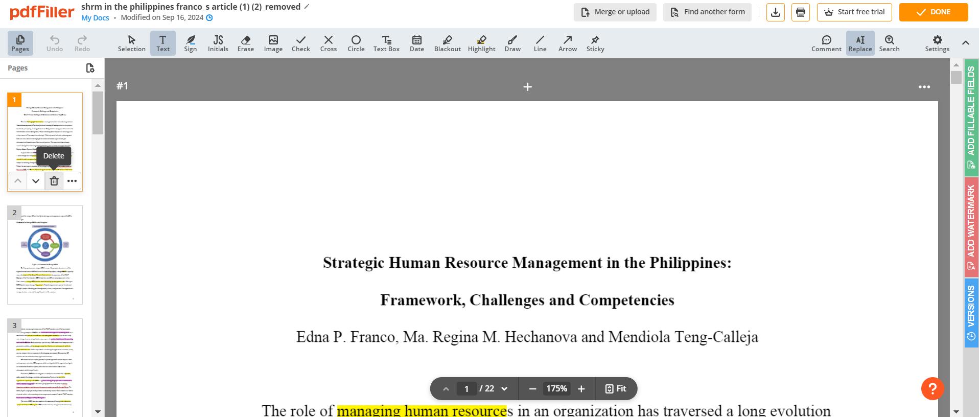979x417 pixels.
Task: Click the page number input field
Action: coord(467,389)
